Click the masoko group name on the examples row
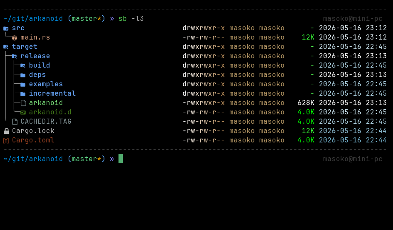Screen dimensions: 393x230 (x=272, y=84)
